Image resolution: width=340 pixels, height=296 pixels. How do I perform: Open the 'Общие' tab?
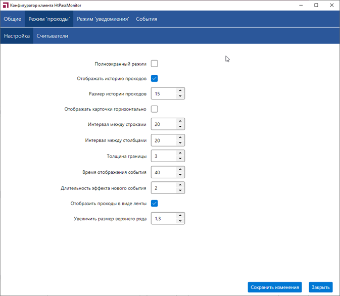point(13,19)
